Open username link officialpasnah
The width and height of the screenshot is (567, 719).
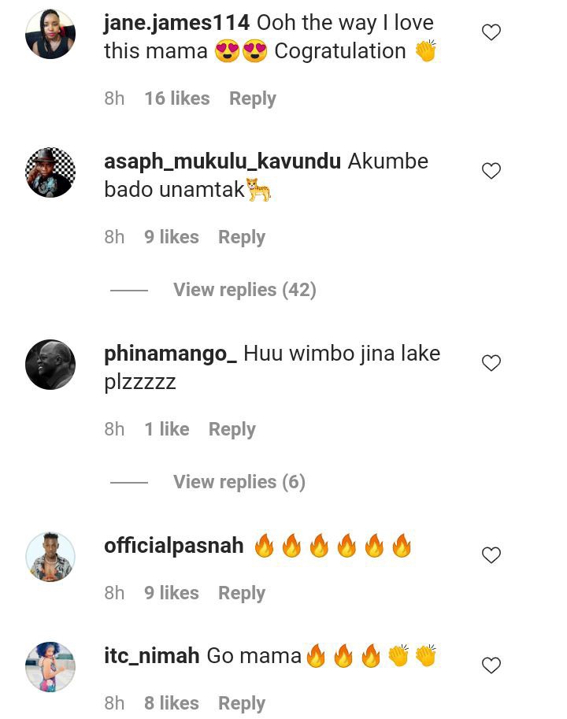pos(174,546)
